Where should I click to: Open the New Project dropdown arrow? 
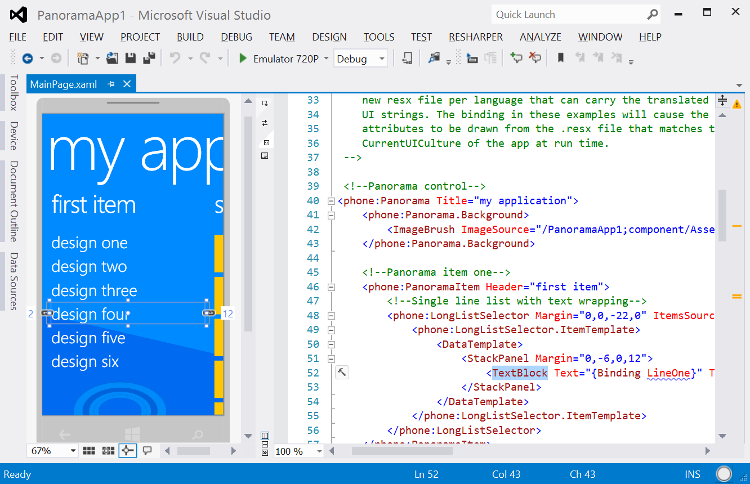(x=97, y=59)
